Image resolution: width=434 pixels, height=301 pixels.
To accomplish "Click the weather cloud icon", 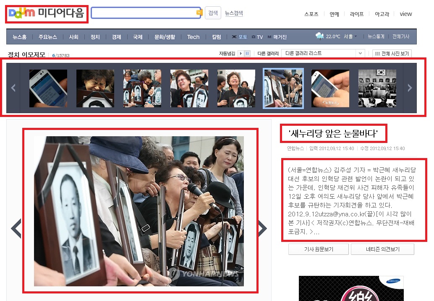I will tap(320, 36).
